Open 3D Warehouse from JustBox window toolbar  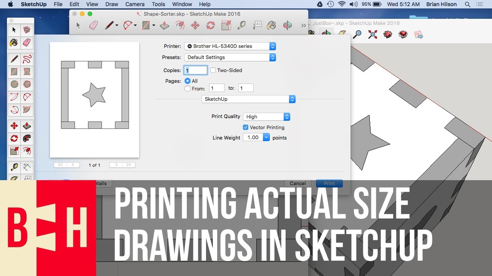point(387,34)
